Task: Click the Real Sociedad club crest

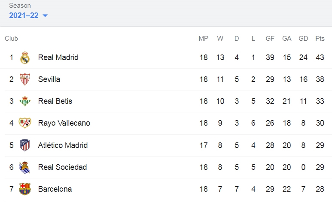Action: (x=25, y=167)
